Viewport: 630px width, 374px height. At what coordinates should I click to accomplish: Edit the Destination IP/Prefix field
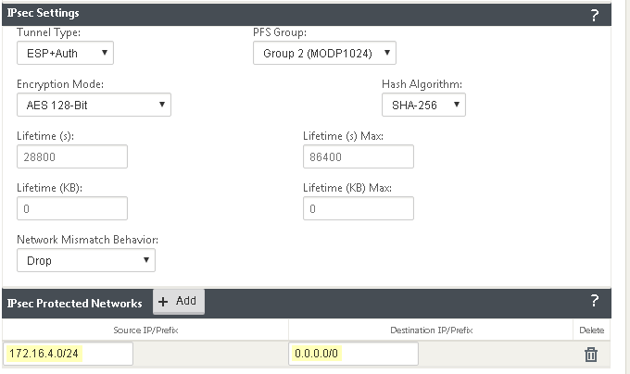pyautogui.click(x=353, y=354)
